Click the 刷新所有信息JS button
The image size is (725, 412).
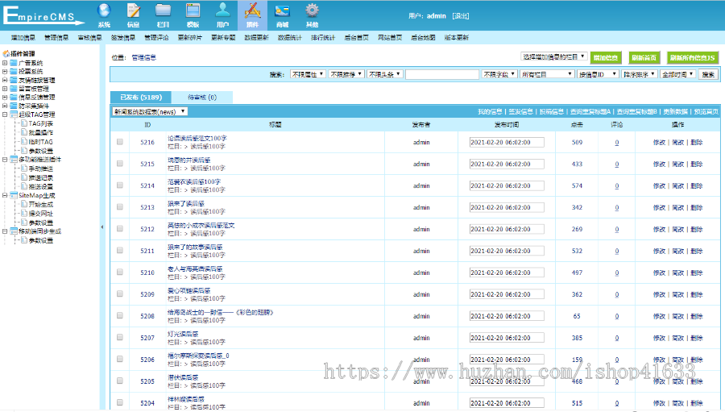pos(692,57)
